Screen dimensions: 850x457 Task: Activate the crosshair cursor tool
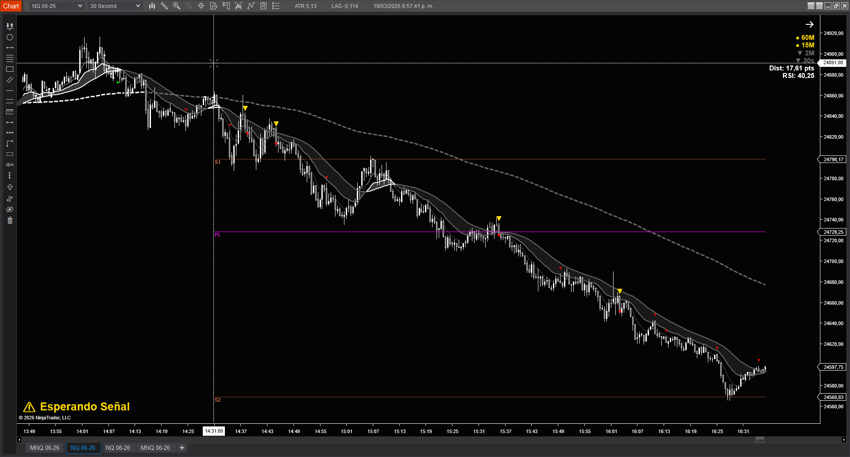coord(201,6)
